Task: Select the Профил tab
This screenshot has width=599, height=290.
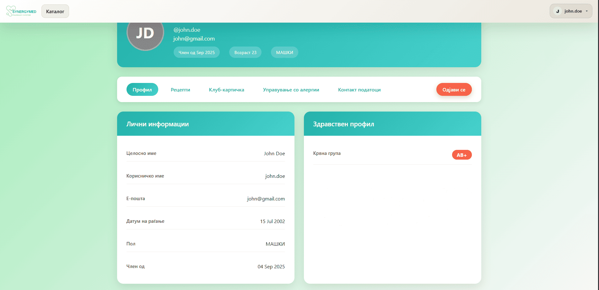Action: click(142, 90)
